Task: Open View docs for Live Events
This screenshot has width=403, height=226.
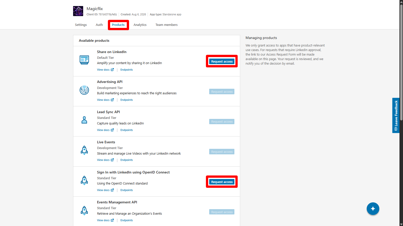Action: tap(105, 160)
